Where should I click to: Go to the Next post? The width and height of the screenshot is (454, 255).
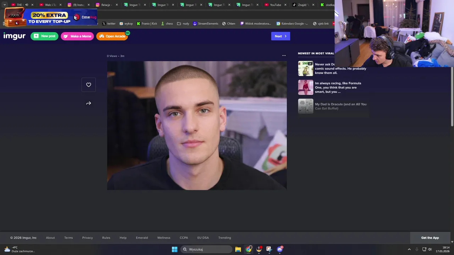[x=281, y=36]
